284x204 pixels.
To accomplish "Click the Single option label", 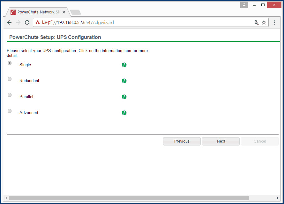I will click(25, 65).
